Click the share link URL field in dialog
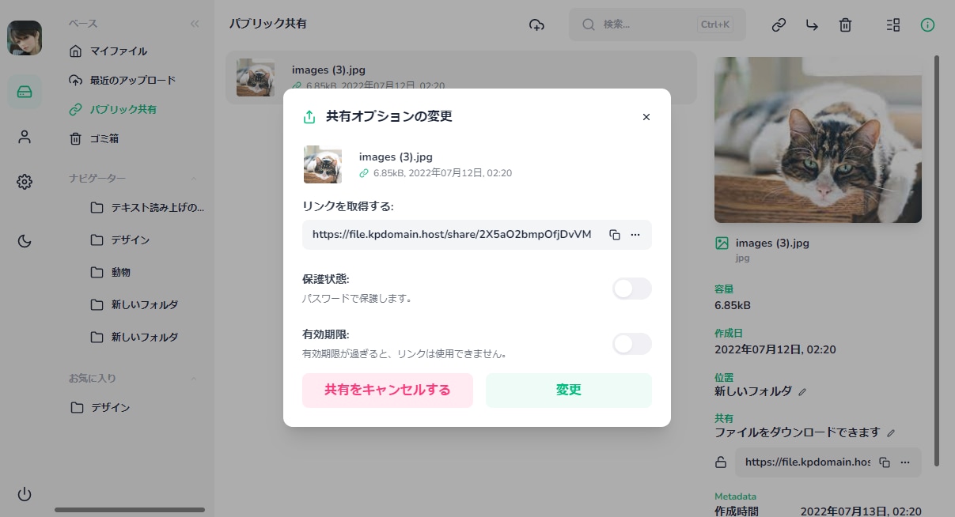 [x=452, y=235]
